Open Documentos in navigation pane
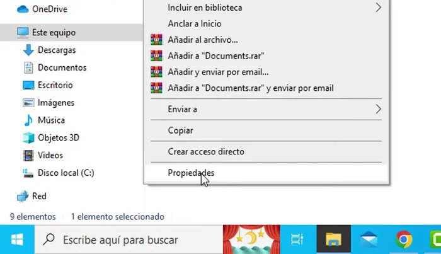441x254 pixels. 62,67
